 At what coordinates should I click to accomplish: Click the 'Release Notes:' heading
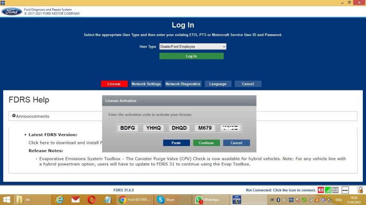(x=46, y=151)
